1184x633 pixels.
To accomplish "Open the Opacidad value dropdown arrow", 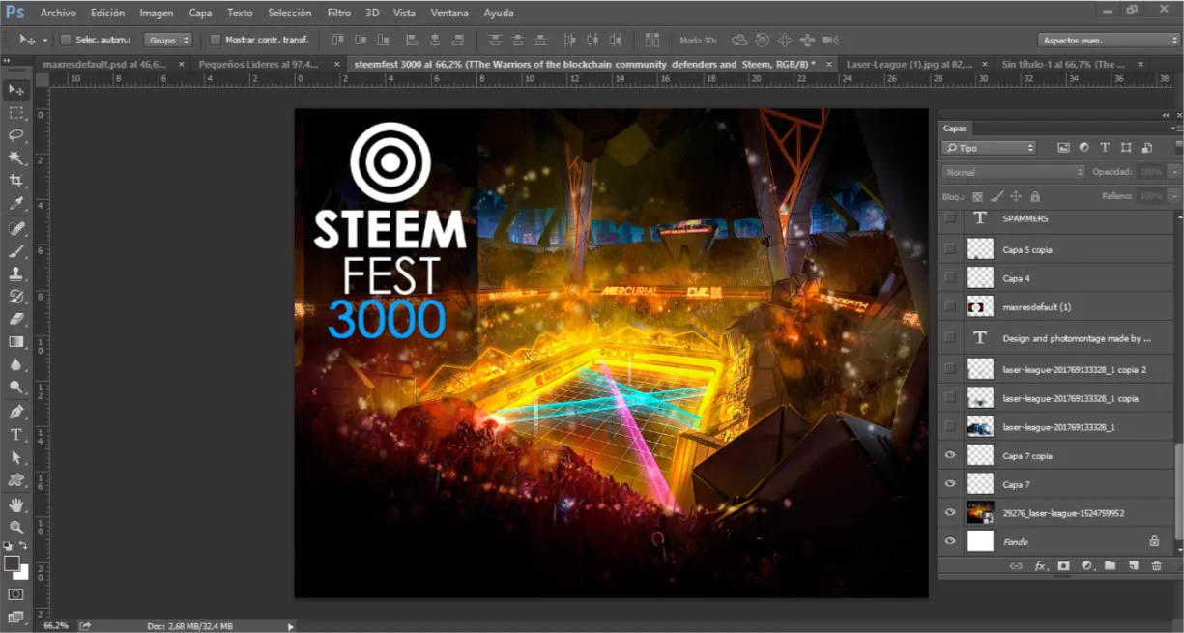I will (1173, 172).
